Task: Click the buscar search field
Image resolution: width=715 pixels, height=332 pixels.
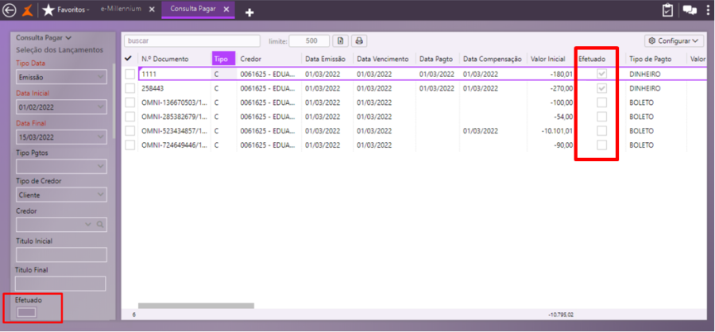Action: [192, 41]
